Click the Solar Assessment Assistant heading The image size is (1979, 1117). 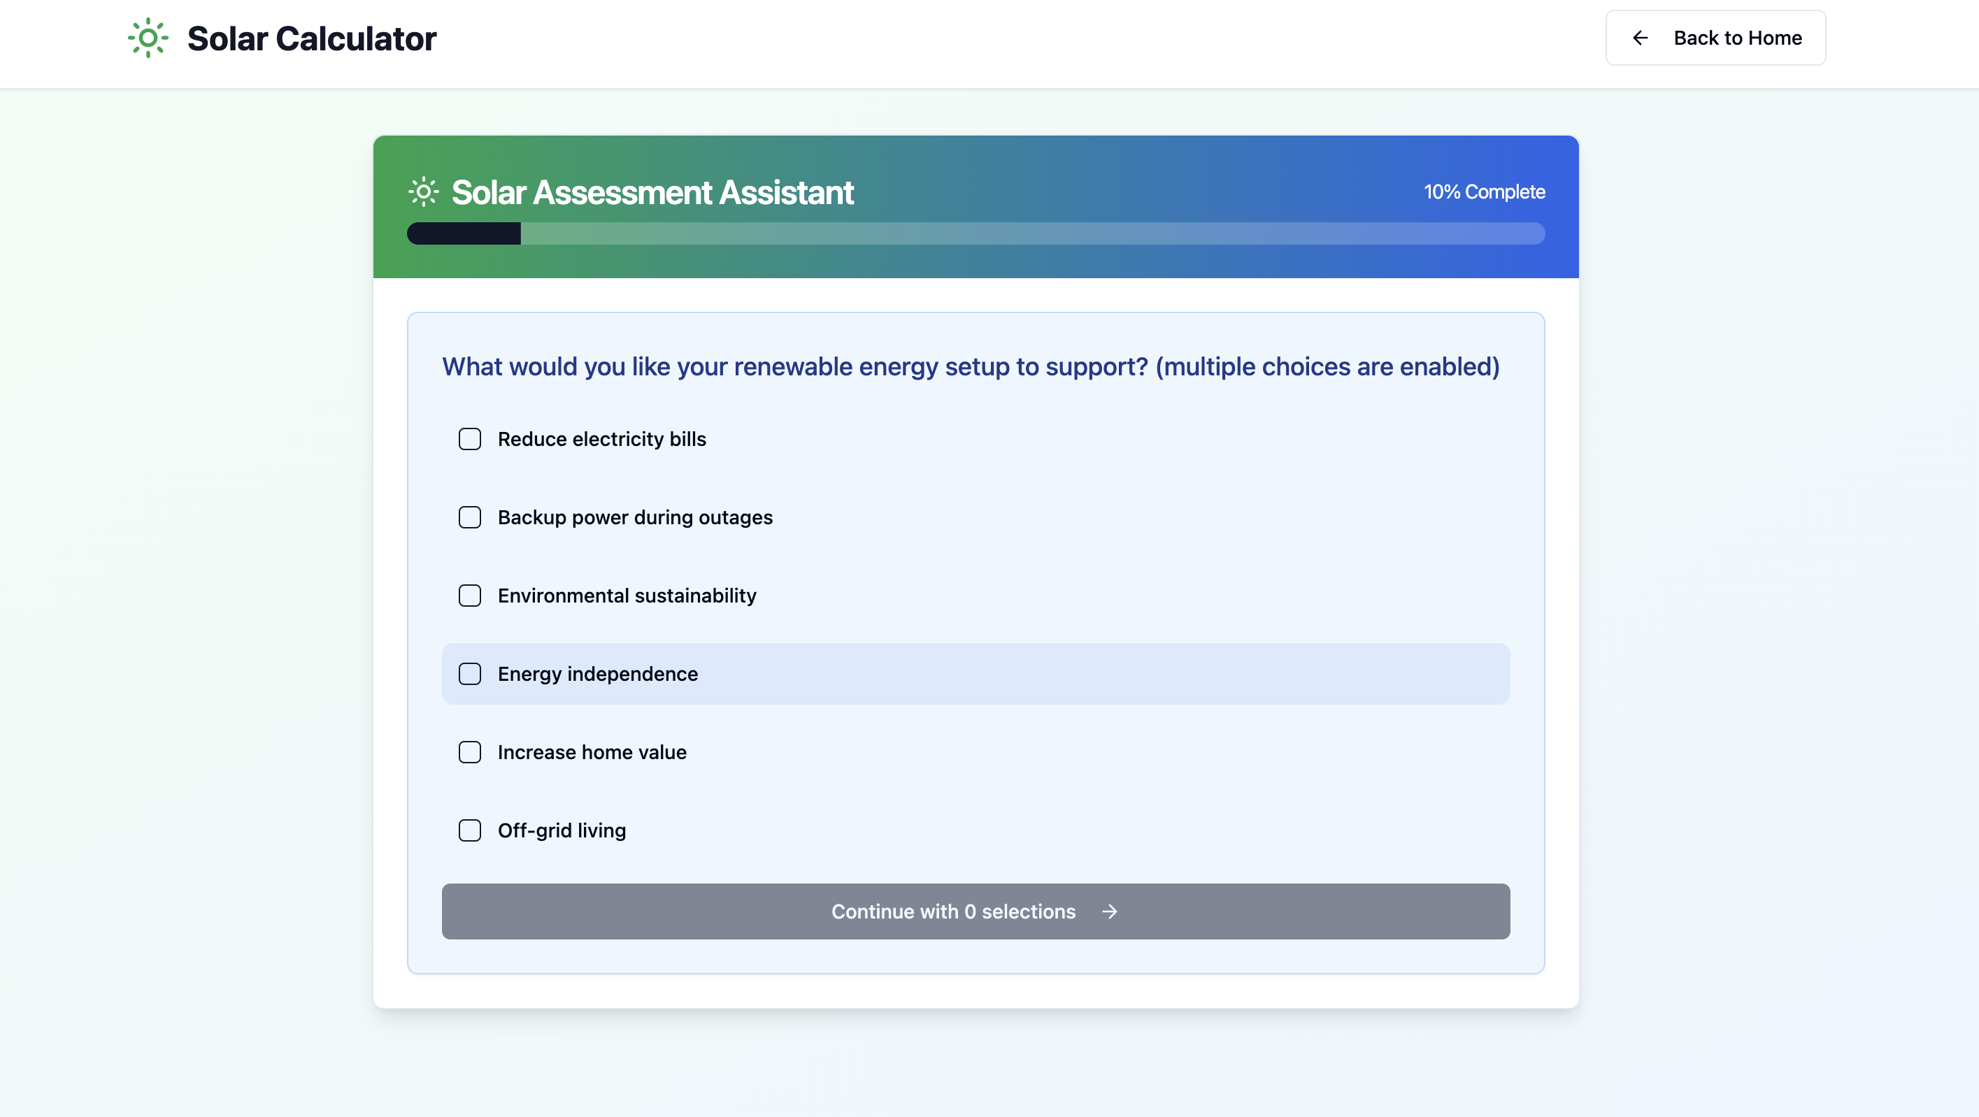[652, 192]
